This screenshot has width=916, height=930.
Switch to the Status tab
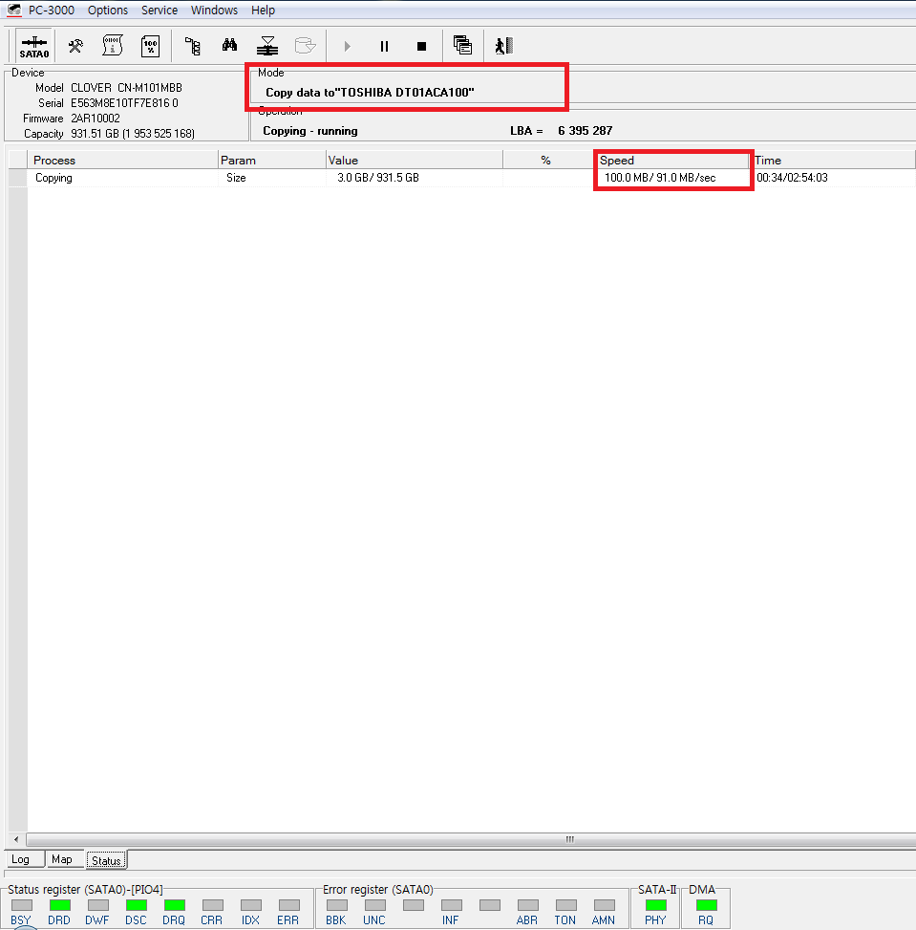coord(106,860)
